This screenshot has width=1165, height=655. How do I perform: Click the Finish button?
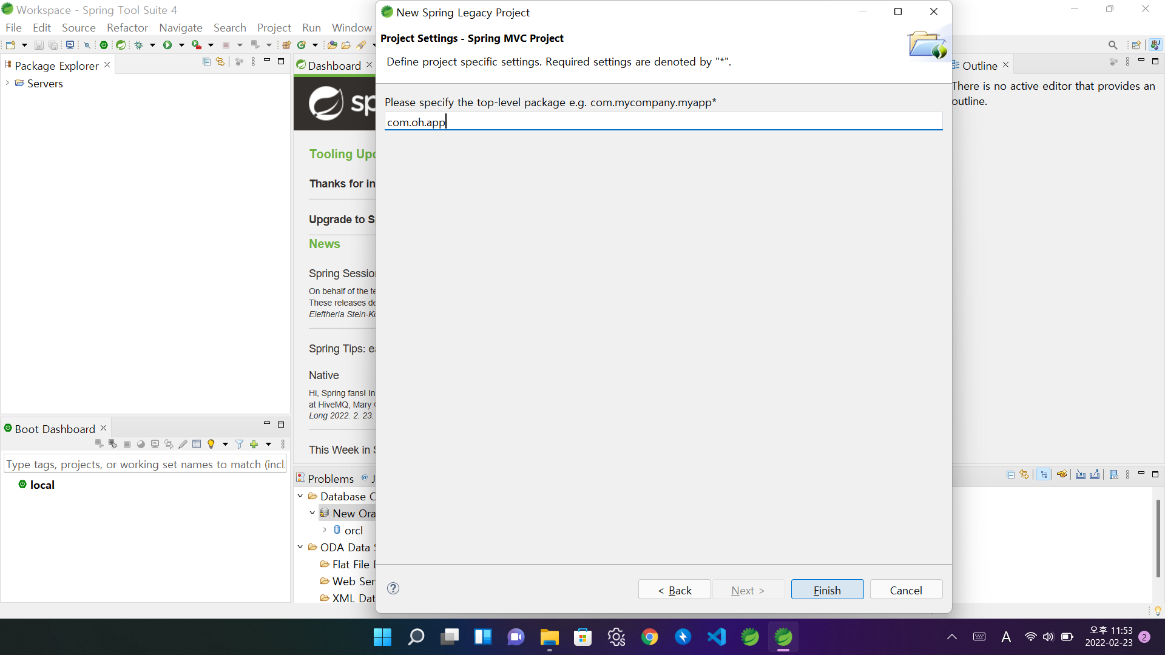pos(827,590)
